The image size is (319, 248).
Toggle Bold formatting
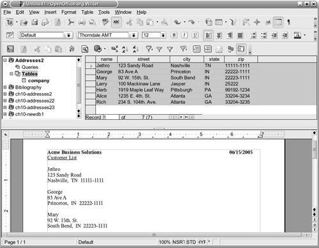(174, 35)
